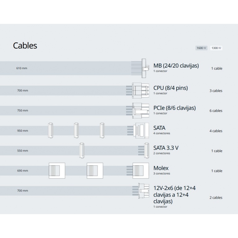Click the end Molex connector icon beside Molex label

[x=139, y=170]
